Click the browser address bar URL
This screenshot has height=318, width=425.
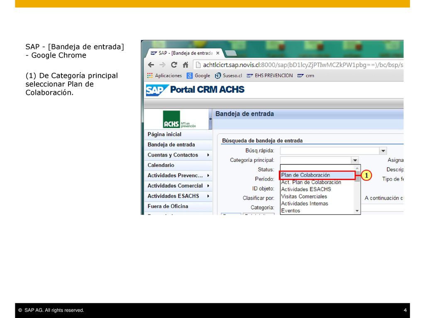point(303,65)
